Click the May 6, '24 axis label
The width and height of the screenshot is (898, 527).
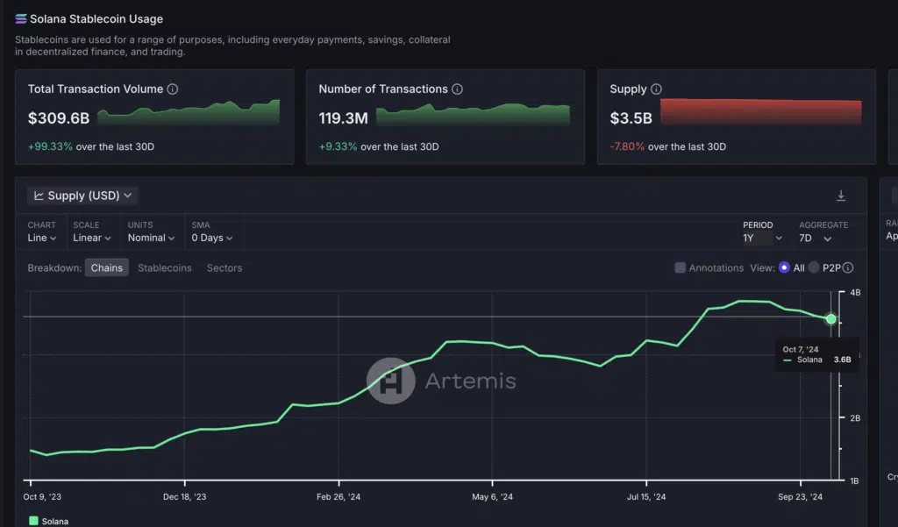(493, 496)
